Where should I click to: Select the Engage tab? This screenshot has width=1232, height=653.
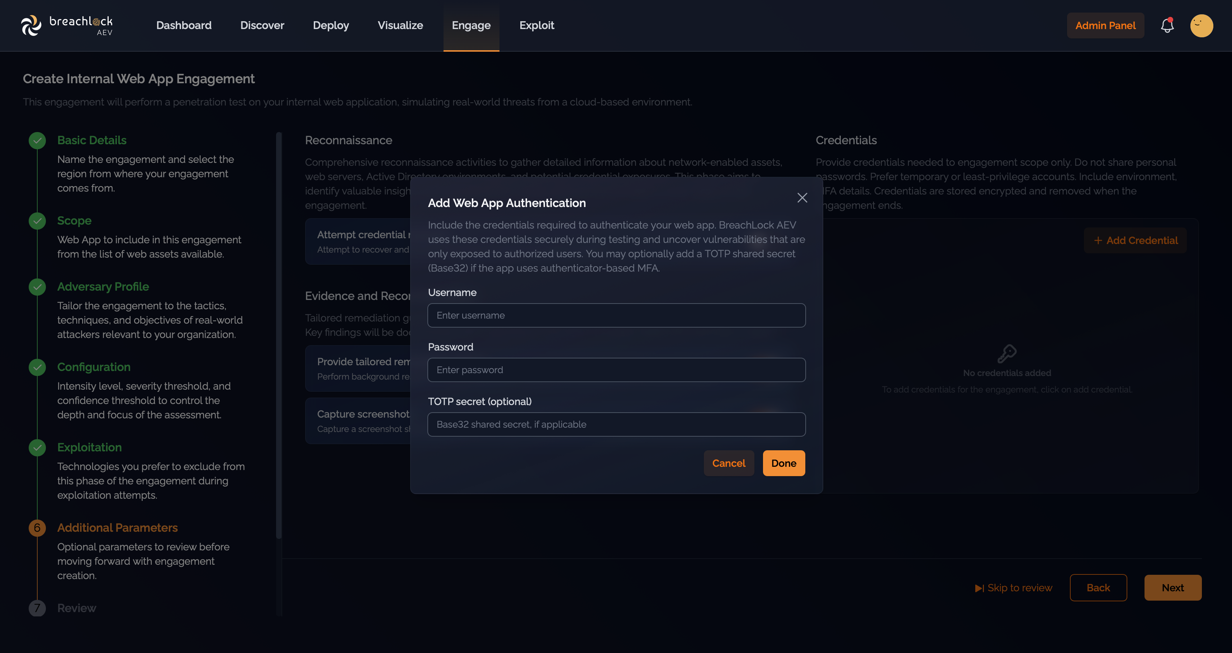click(x=471, y=25)
